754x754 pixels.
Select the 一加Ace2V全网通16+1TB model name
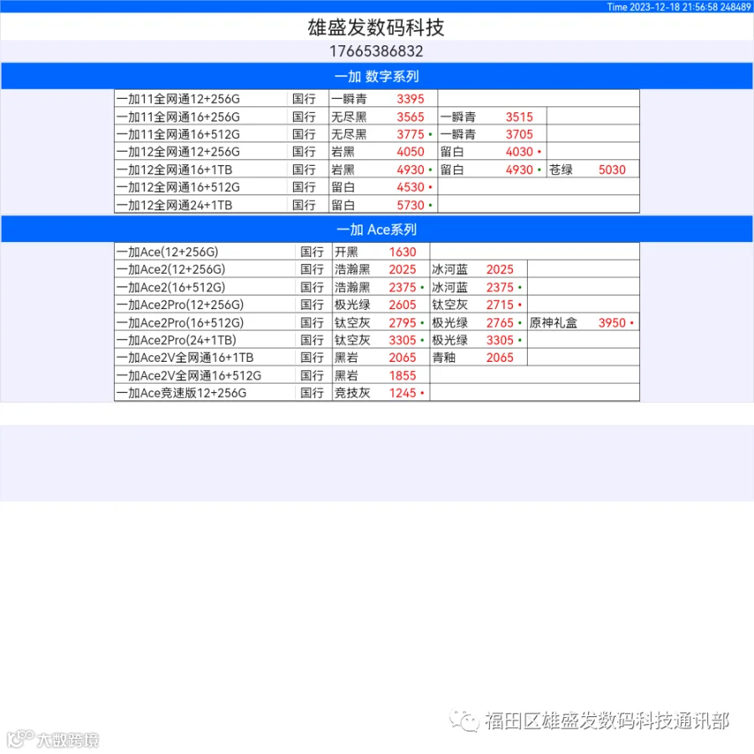click(184, 358)
